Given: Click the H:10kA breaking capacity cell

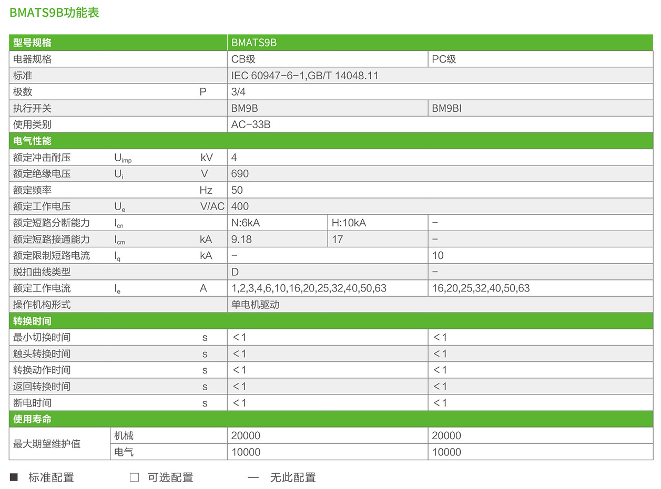Looking at the screenshot, I should (x=349, y=223).
